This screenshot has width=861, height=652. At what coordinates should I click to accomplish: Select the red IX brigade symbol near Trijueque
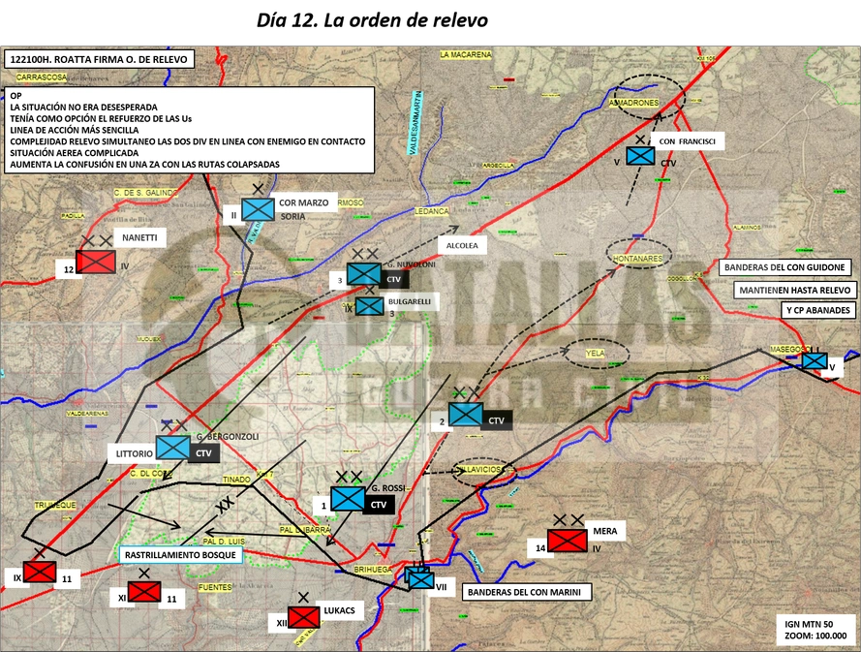coord(40,572)
